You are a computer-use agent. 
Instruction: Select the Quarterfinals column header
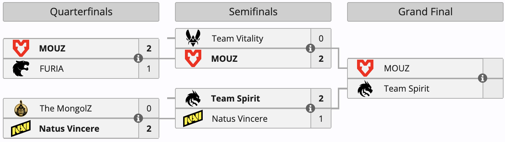(x=81, y=12)
